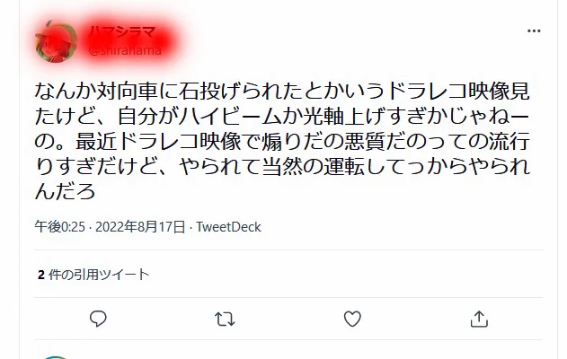Open the TweetDeck source link

(x=228, y=227)
